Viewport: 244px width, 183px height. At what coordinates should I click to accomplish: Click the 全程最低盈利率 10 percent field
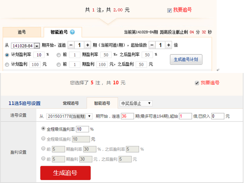pos(82,129)
